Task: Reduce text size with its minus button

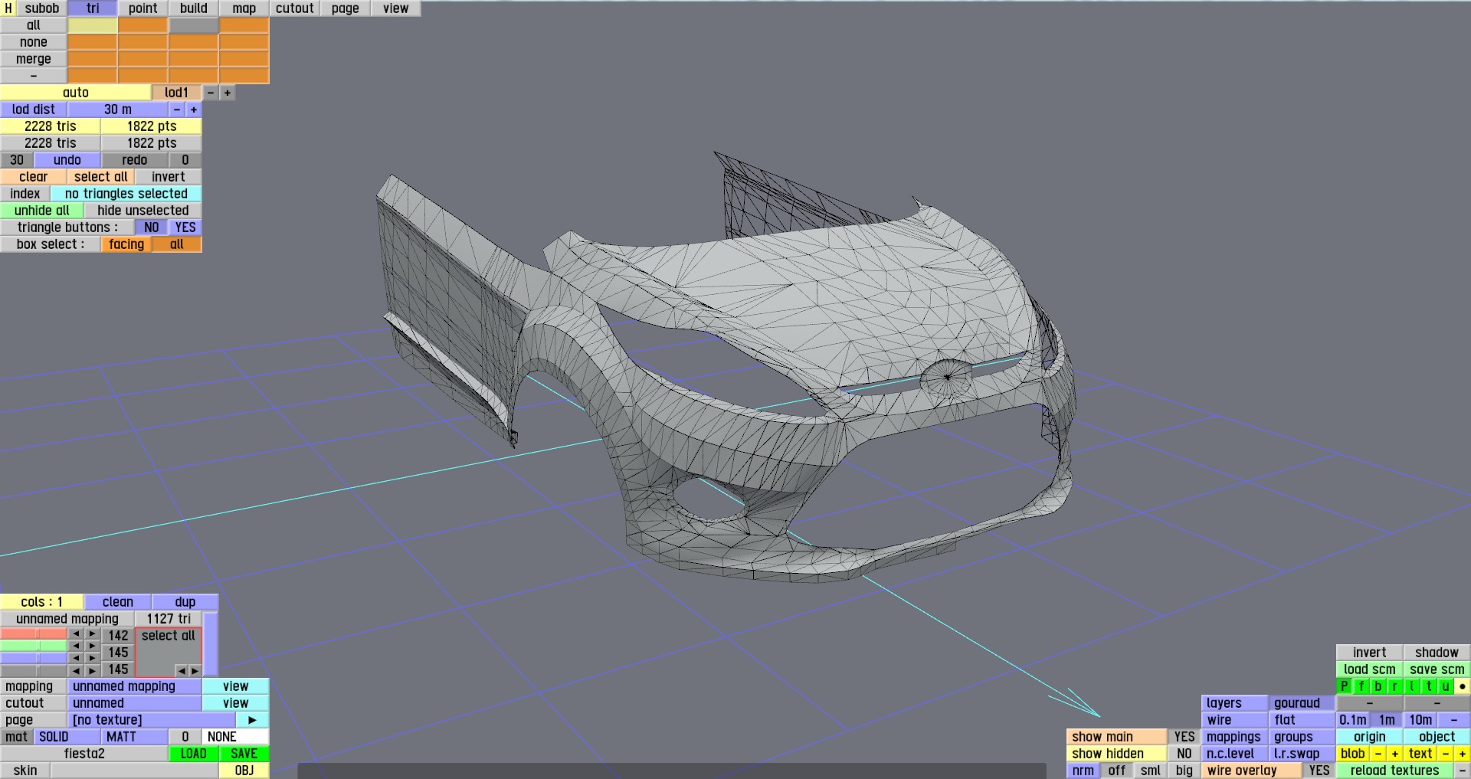Action: pyautogui.click(x=1445, y=754)
